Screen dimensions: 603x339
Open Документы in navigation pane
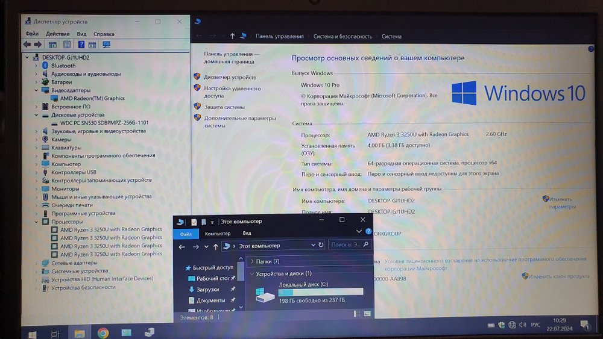tap(210, 300)
